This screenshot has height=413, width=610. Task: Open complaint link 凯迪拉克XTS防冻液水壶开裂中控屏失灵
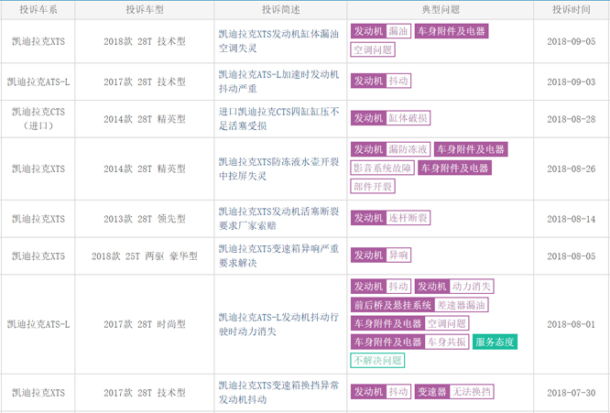pos(278,168)
